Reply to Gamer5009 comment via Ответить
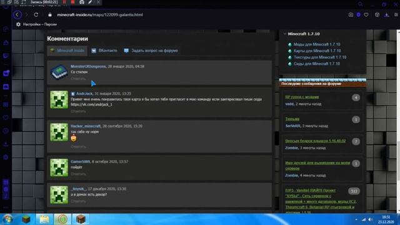Screen dimensions: 400x225 click(78, 174)
